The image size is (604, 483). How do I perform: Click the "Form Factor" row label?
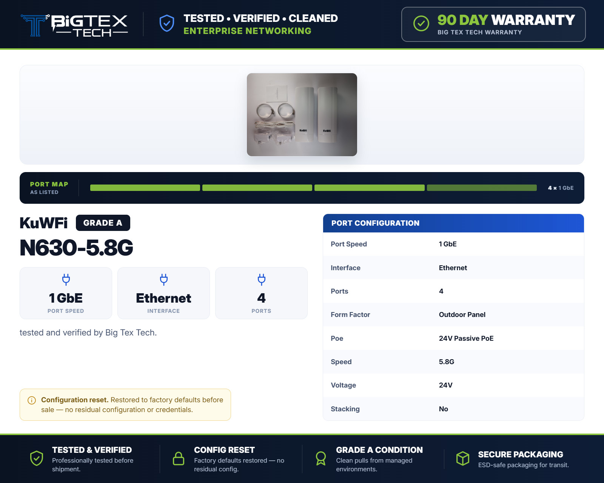pos(350,315)
